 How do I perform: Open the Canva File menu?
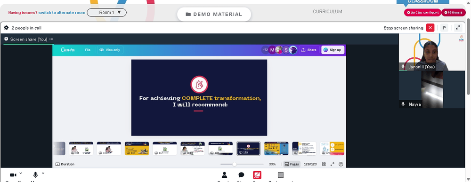click(x=88, y=50)
